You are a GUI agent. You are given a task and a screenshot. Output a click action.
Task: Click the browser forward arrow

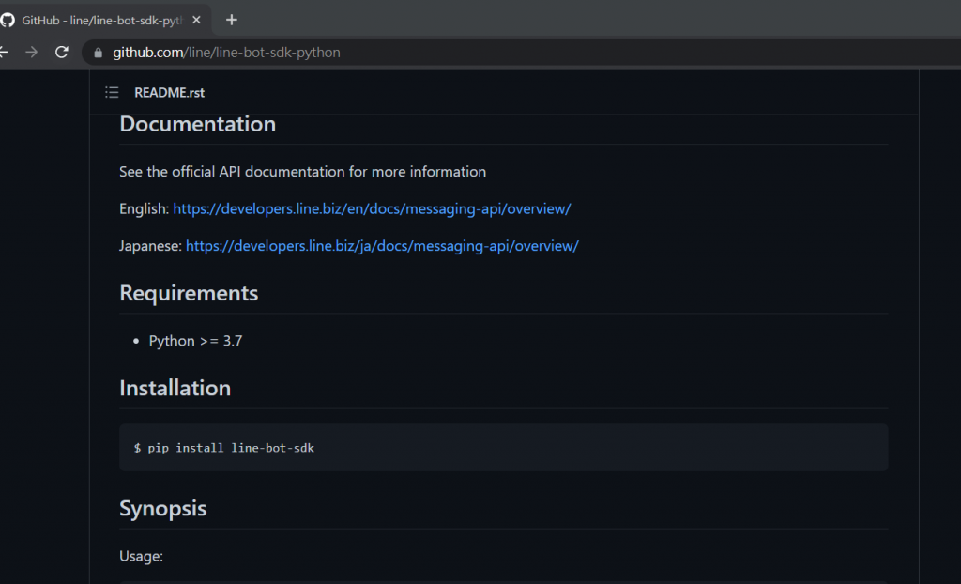31,53
